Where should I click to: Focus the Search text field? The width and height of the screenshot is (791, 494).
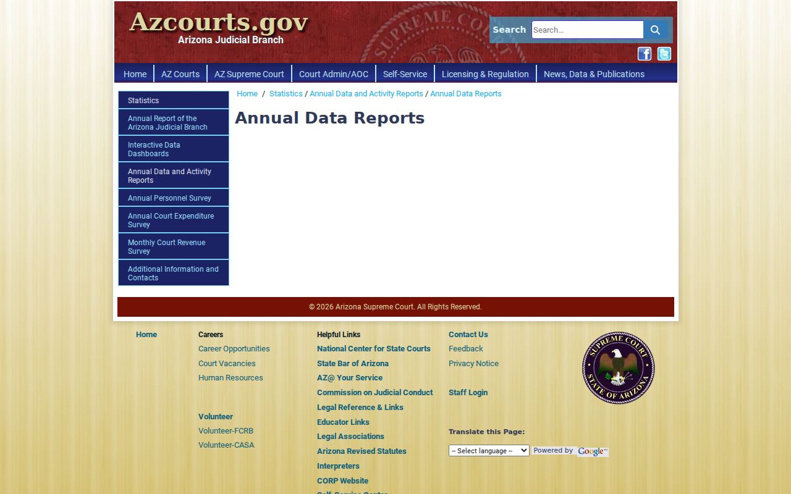(588, 30)
